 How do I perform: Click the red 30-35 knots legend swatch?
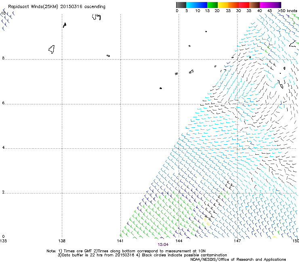coord(244,5)
